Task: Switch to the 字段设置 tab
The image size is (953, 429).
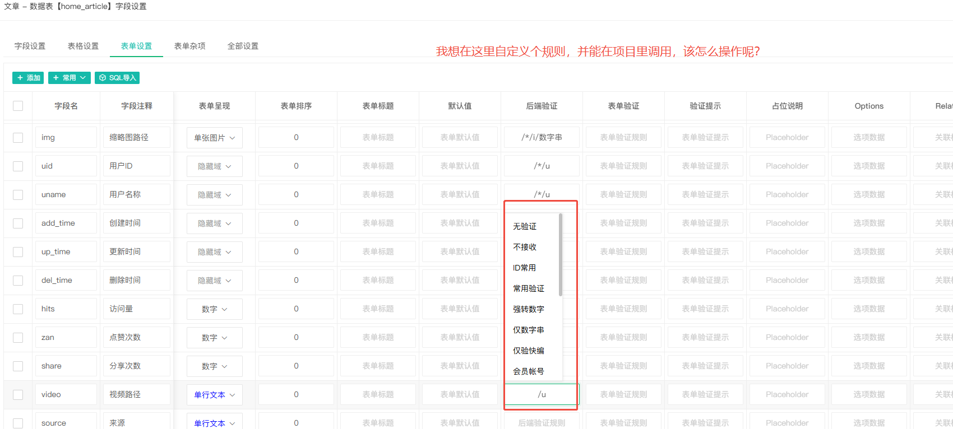Action: tap(30, 46)
